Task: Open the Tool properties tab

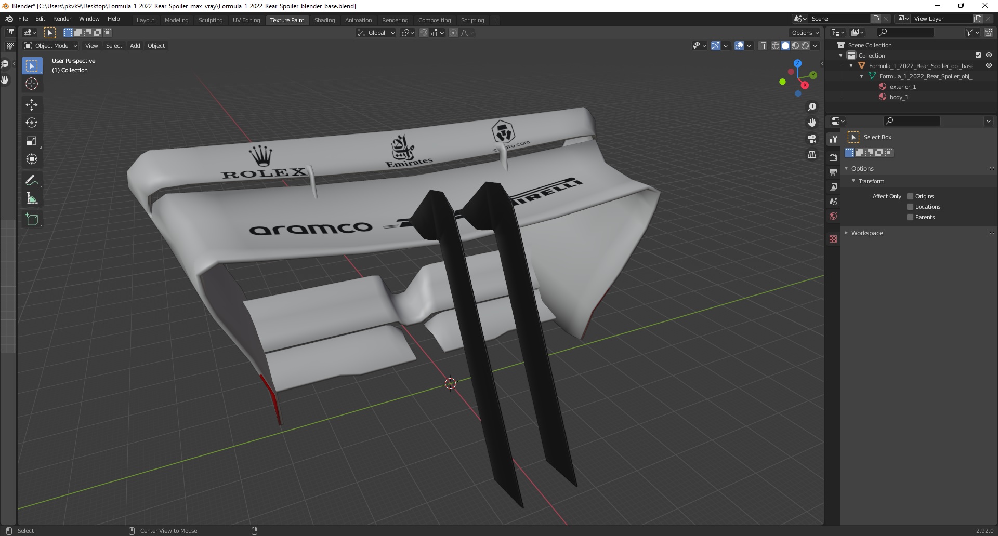Action: [x=833, y=139]
